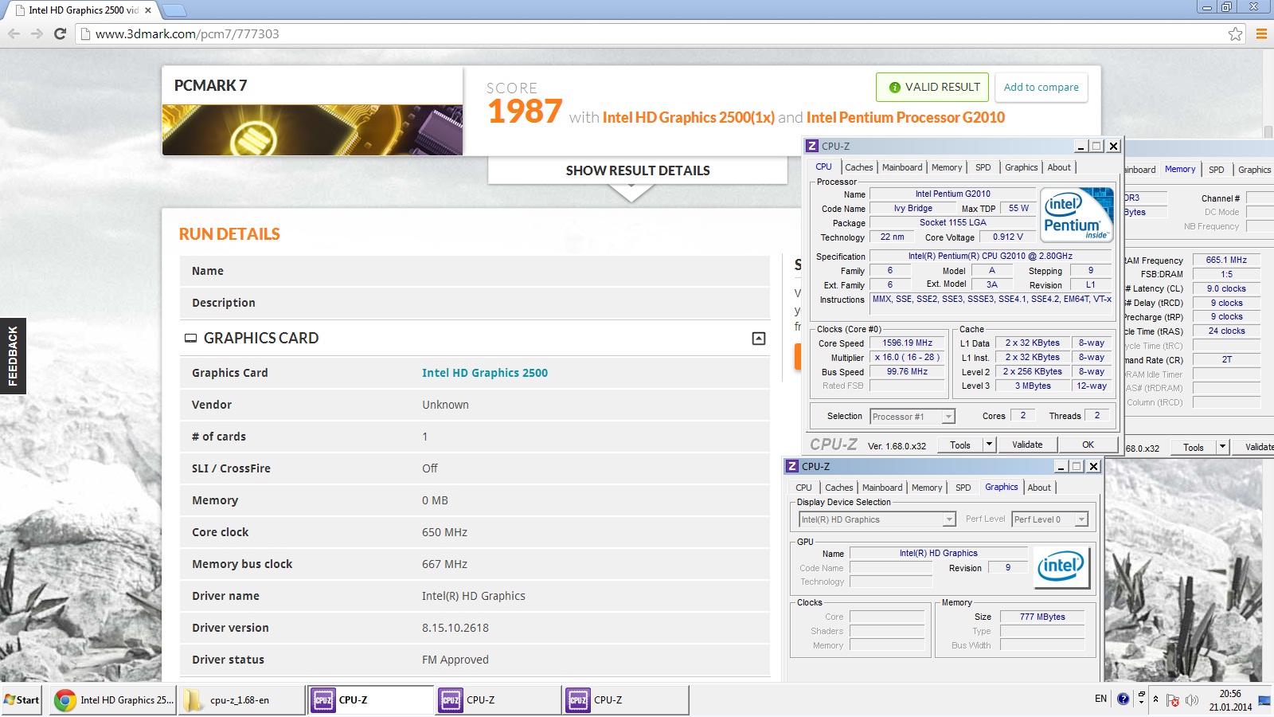
Task: Close the Intel HD Graphics 2500 browser tab
Action: (148, 10)
